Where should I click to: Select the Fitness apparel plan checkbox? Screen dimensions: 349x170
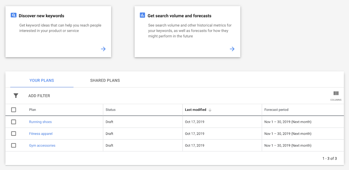tap(14, 134)
